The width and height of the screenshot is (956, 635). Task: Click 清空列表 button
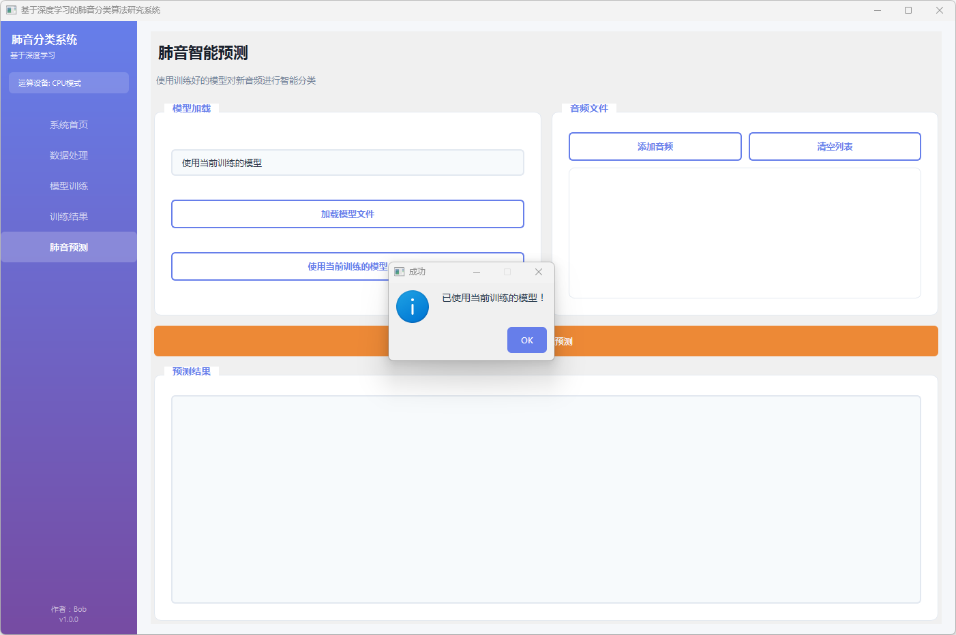click(x=835, y=146)
